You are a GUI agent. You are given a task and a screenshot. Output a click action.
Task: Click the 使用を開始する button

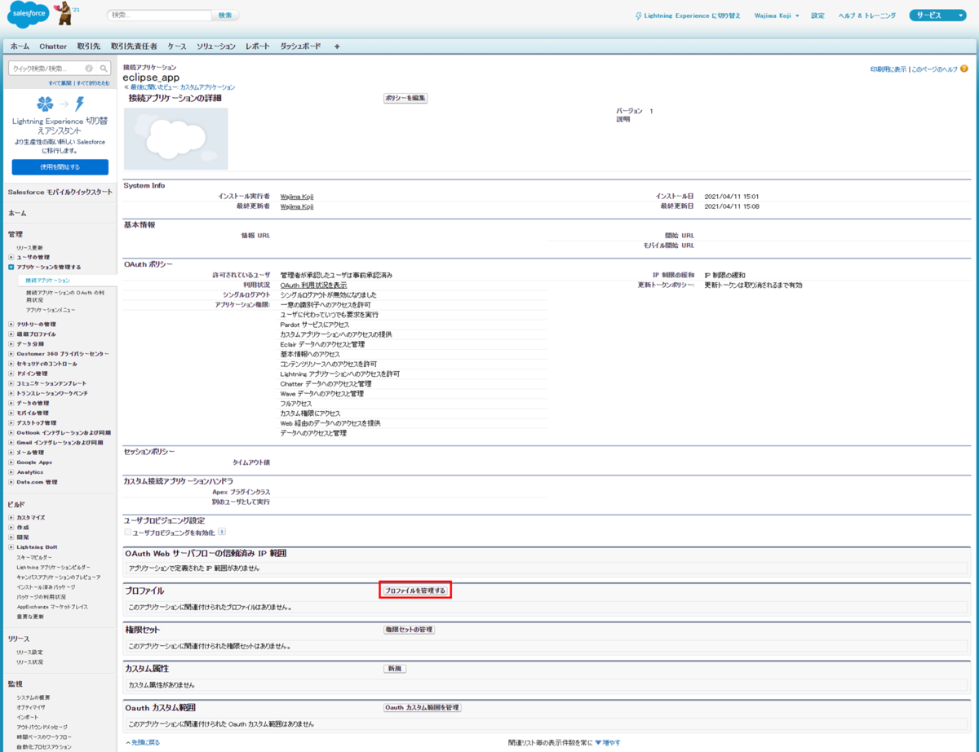[60, 167]
